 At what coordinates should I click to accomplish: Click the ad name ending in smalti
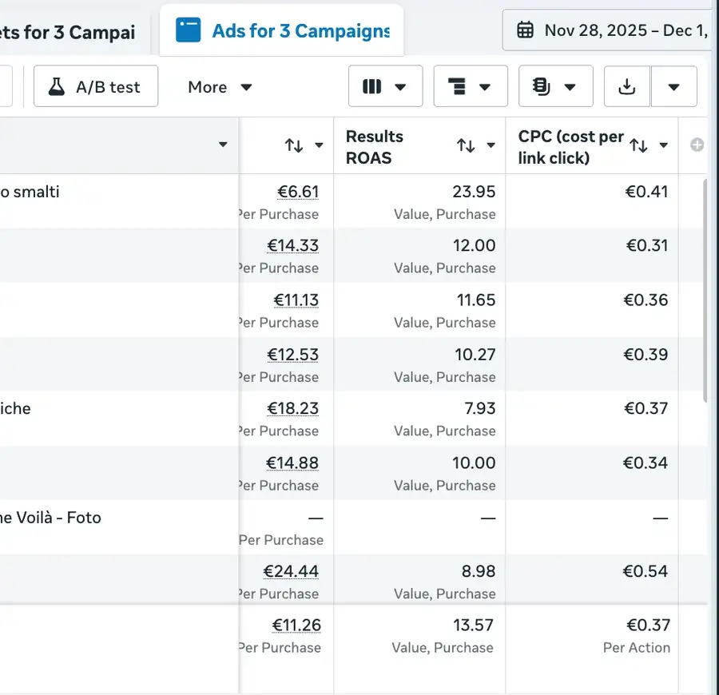coord(30,192)
